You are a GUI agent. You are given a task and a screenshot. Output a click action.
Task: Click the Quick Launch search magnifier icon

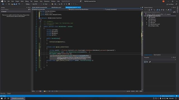tap(81, 1)
